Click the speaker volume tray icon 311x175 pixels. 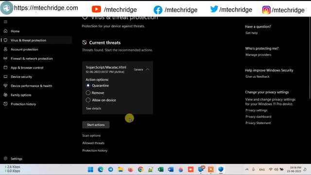276,170
